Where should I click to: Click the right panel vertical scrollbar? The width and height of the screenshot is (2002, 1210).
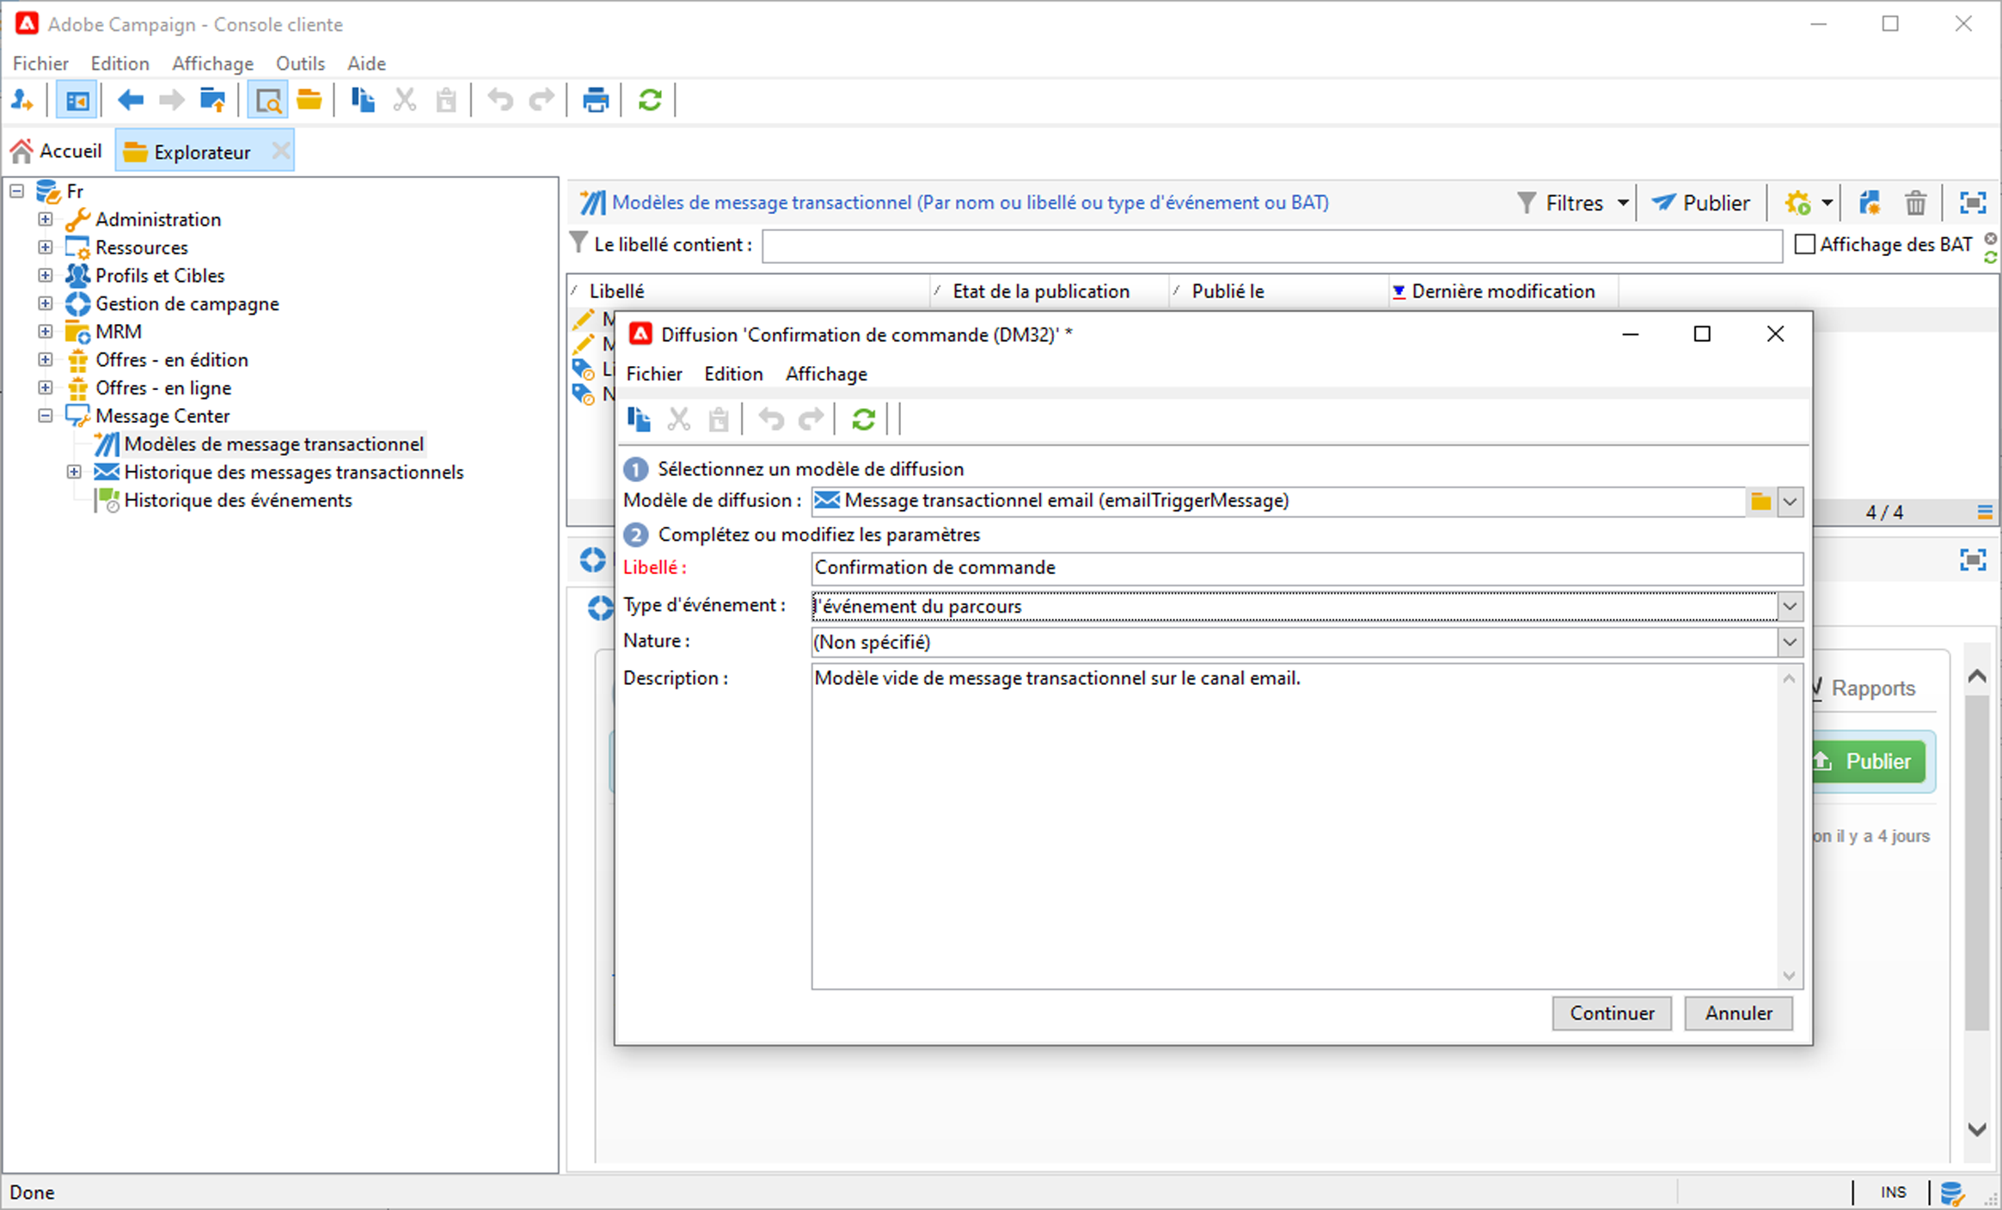(1976, 859)
